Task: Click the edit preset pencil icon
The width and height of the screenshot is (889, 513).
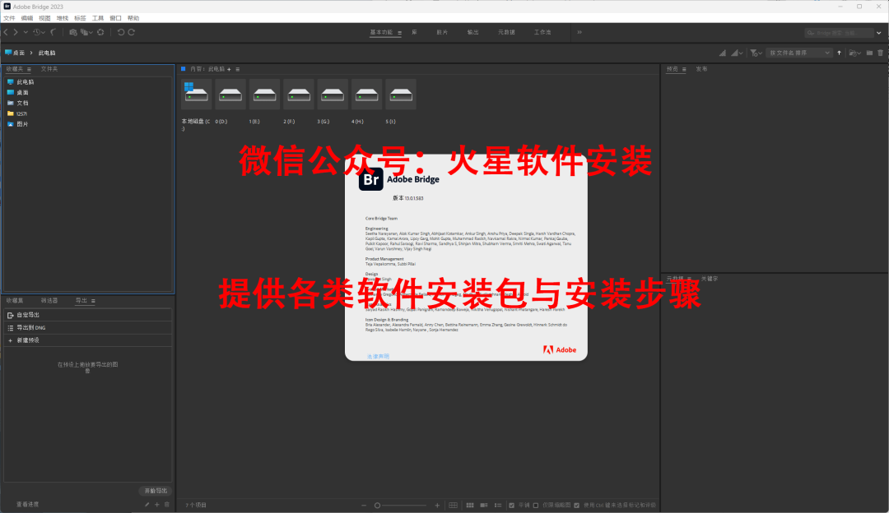Action: 147,505
